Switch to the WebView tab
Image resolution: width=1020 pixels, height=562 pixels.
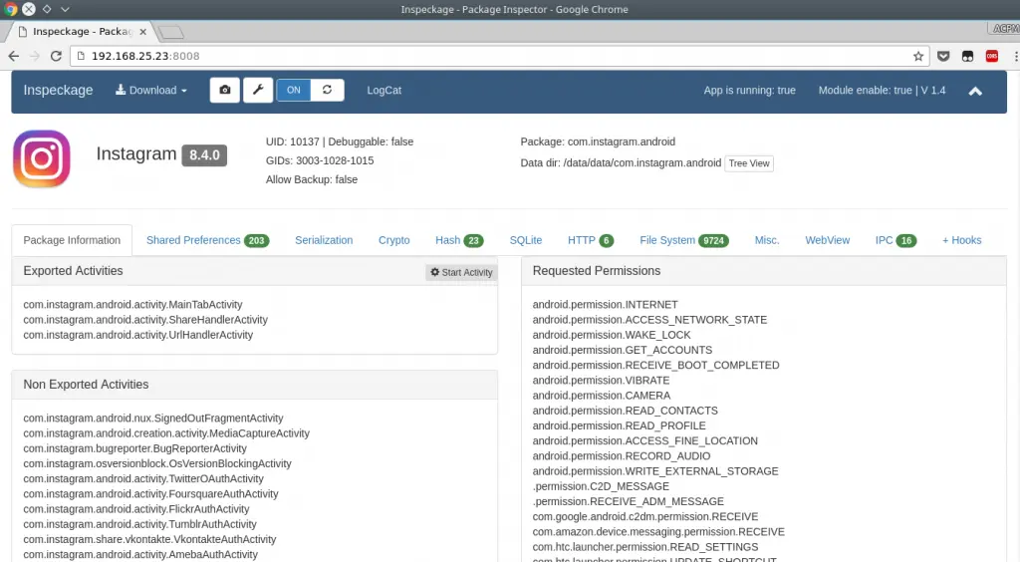click(828, 240)
